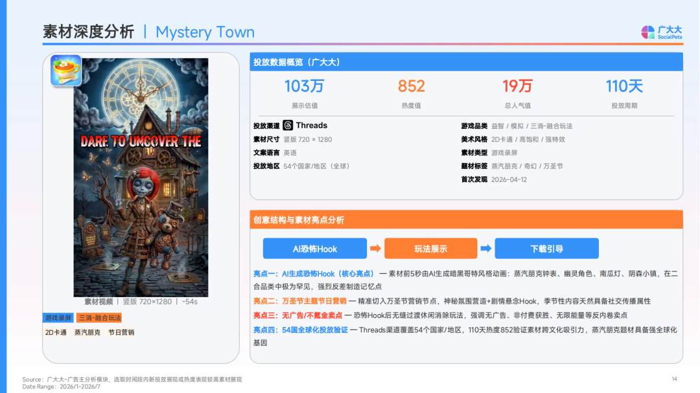Click the page number 14

click(x=674, y=379)
